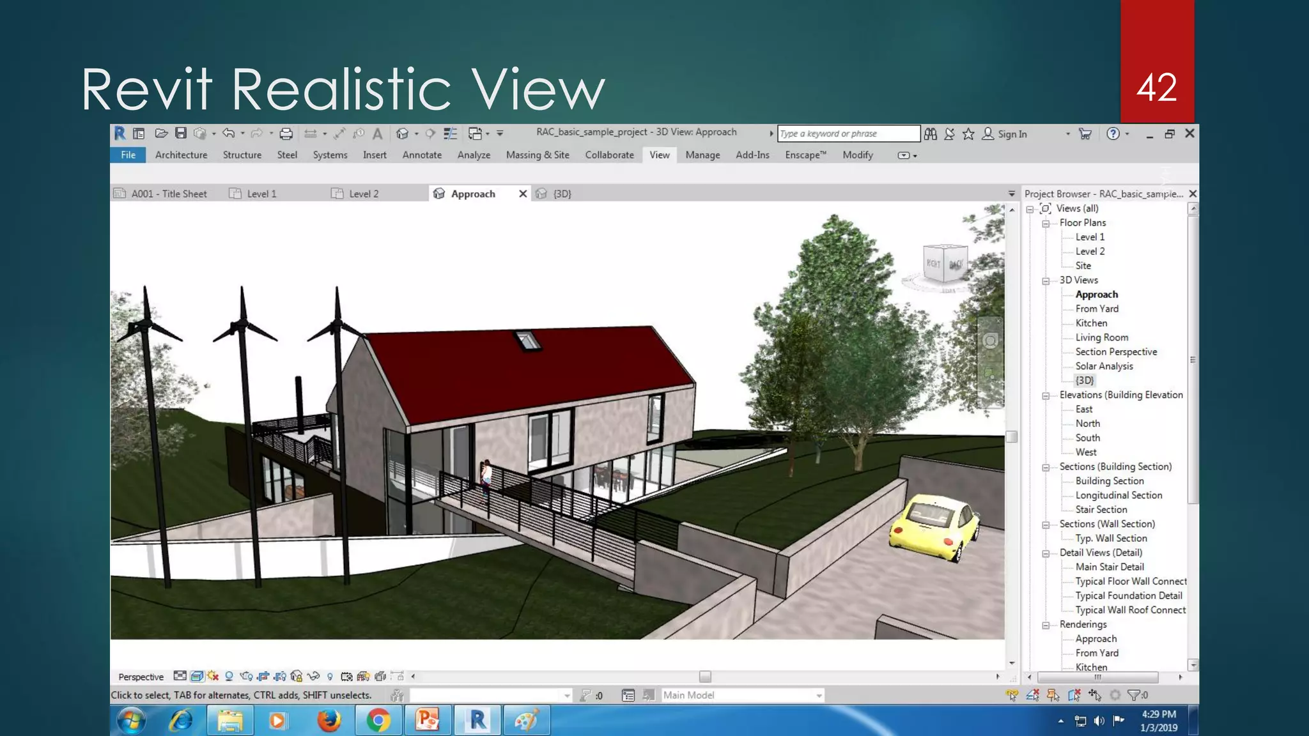Open Main Stair Detail in browser
This screenshot has height=736, width=1309.
point(1109,567)
